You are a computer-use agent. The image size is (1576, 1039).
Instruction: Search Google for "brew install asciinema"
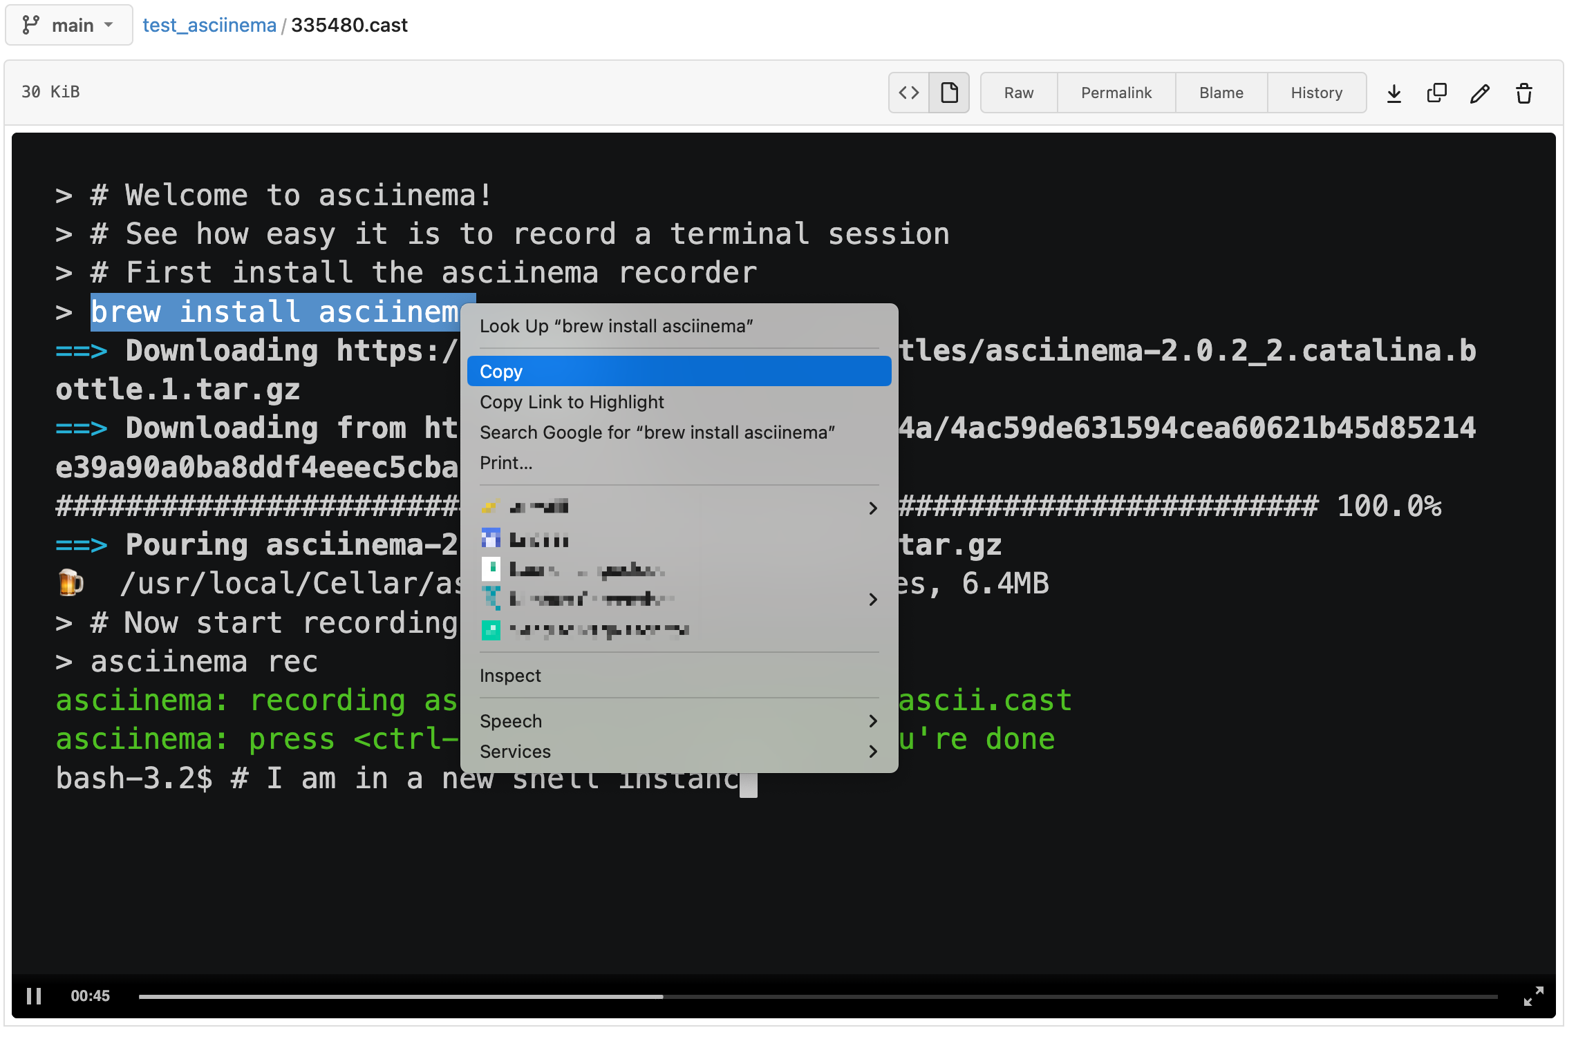click(679, 432)
